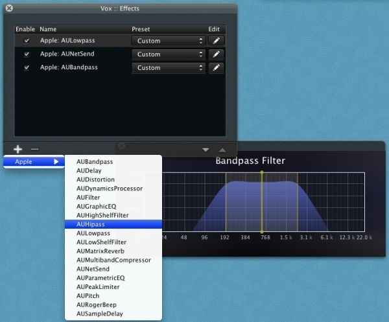Disable the Apple: AUBandpass effect checkbox
Image resolution: width=389 pixels, height=322 pixels.
pyautogui.click(x=27, y=67)
